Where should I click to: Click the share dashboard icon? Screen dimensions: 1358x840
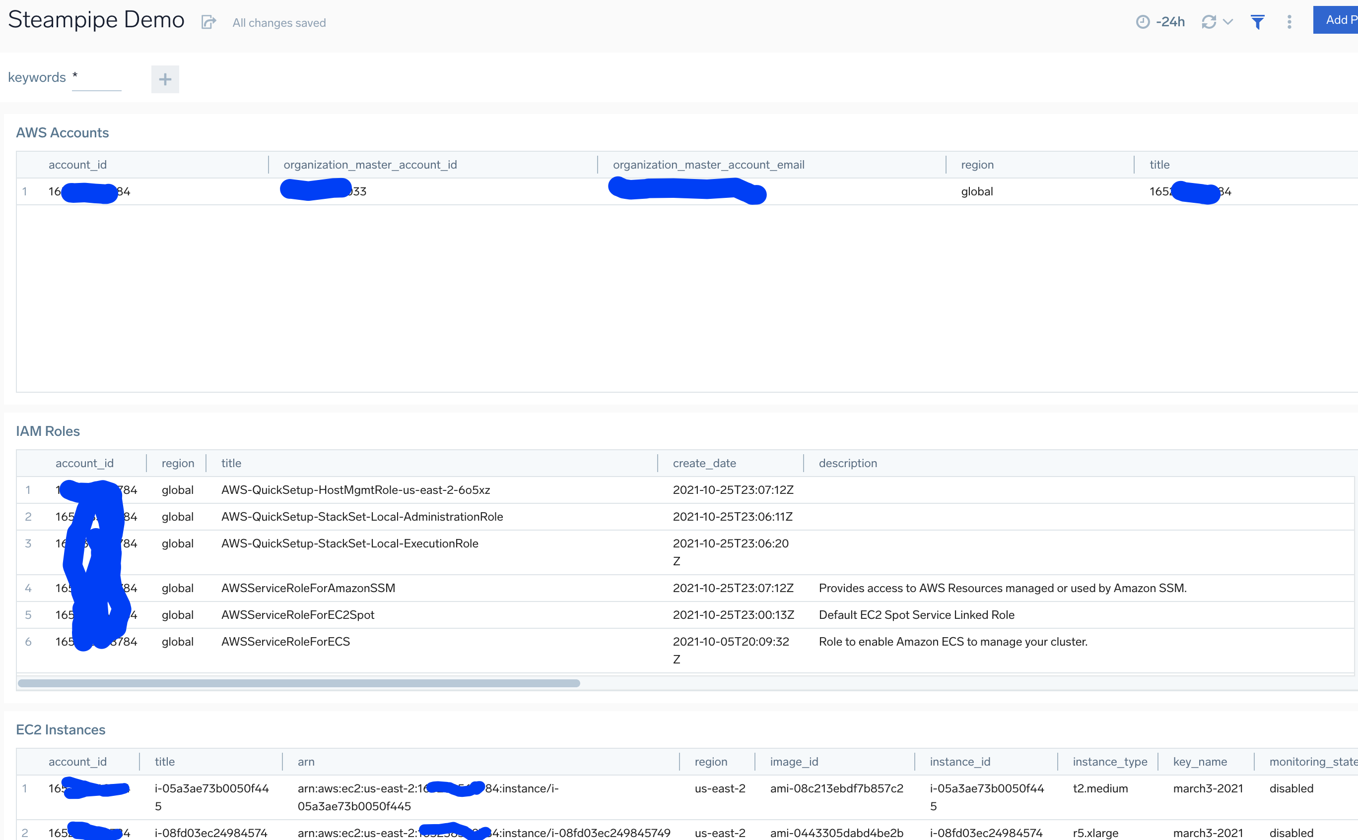pos(208,22)
